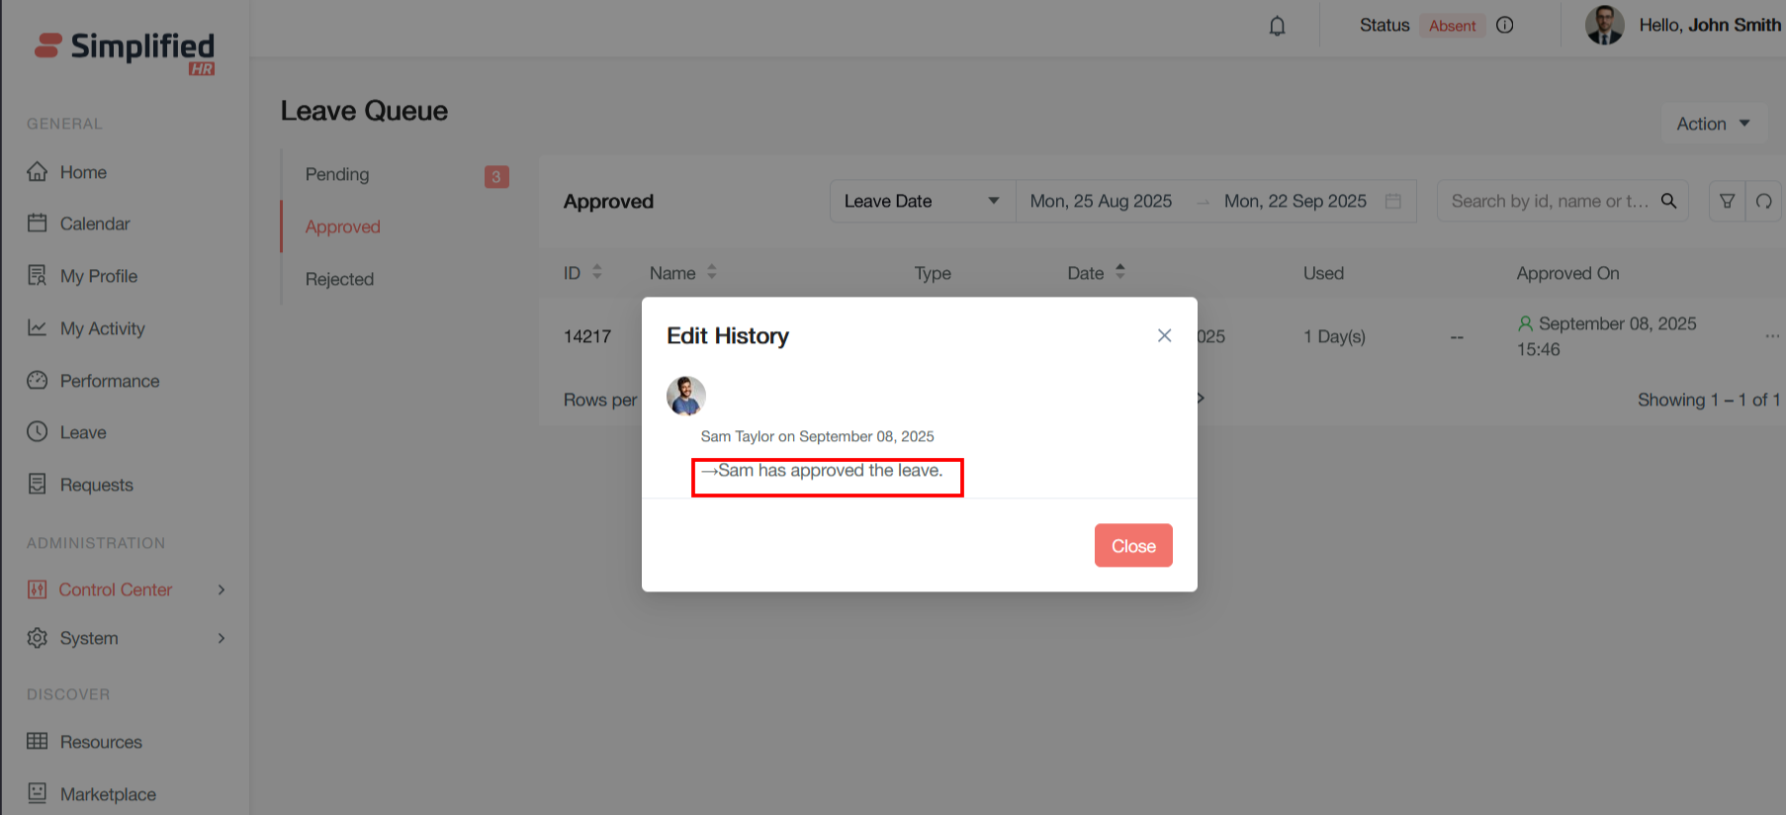Sort the table by ID column
Viewport: 1786px width, 815px height.
(x=596, y=272)
